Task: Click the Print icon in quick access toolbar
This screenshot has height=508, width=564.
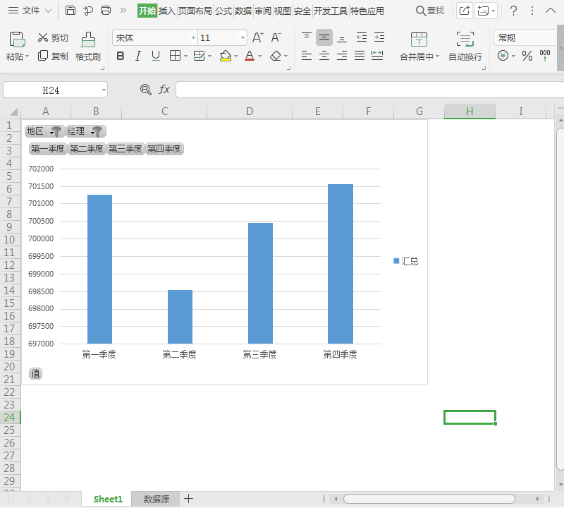Action: coord(106,11)
